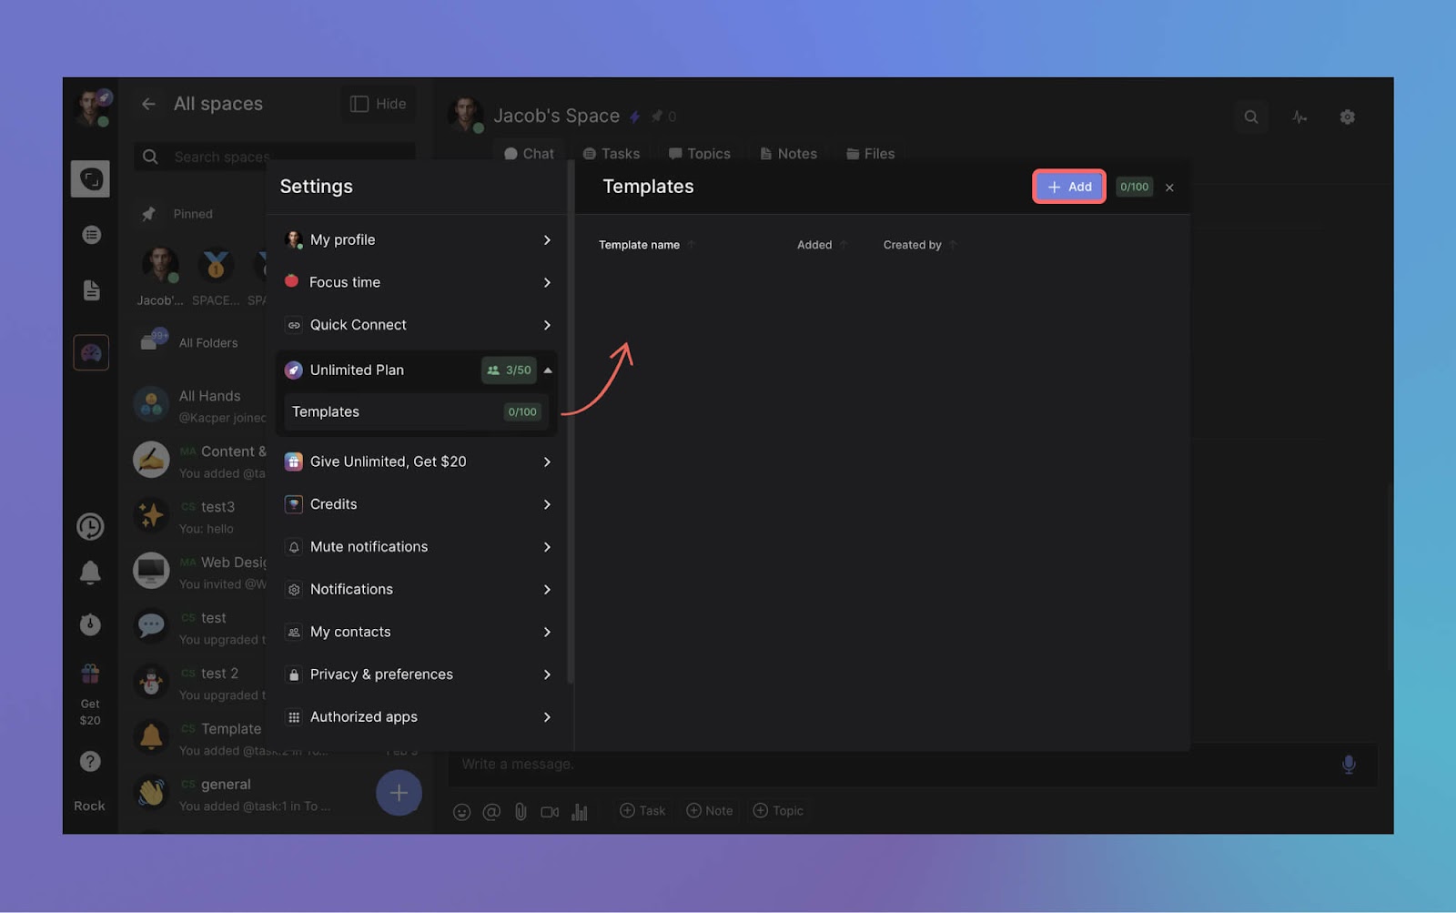Click the add Task button in composer
This screenshot has height=913, width=1456.
(x=642, y=811)
